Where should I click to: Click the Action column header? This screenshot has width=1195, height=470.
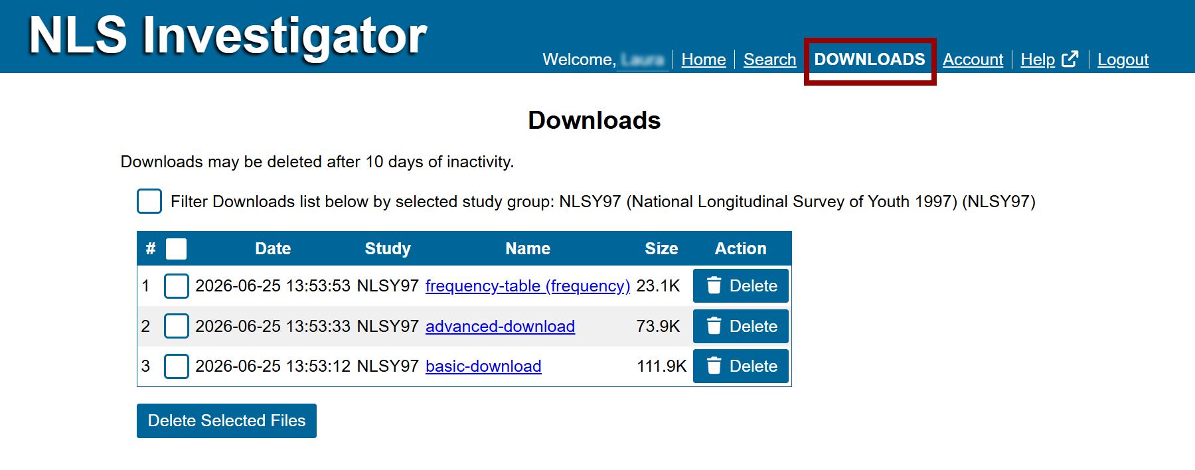point(740,248)
